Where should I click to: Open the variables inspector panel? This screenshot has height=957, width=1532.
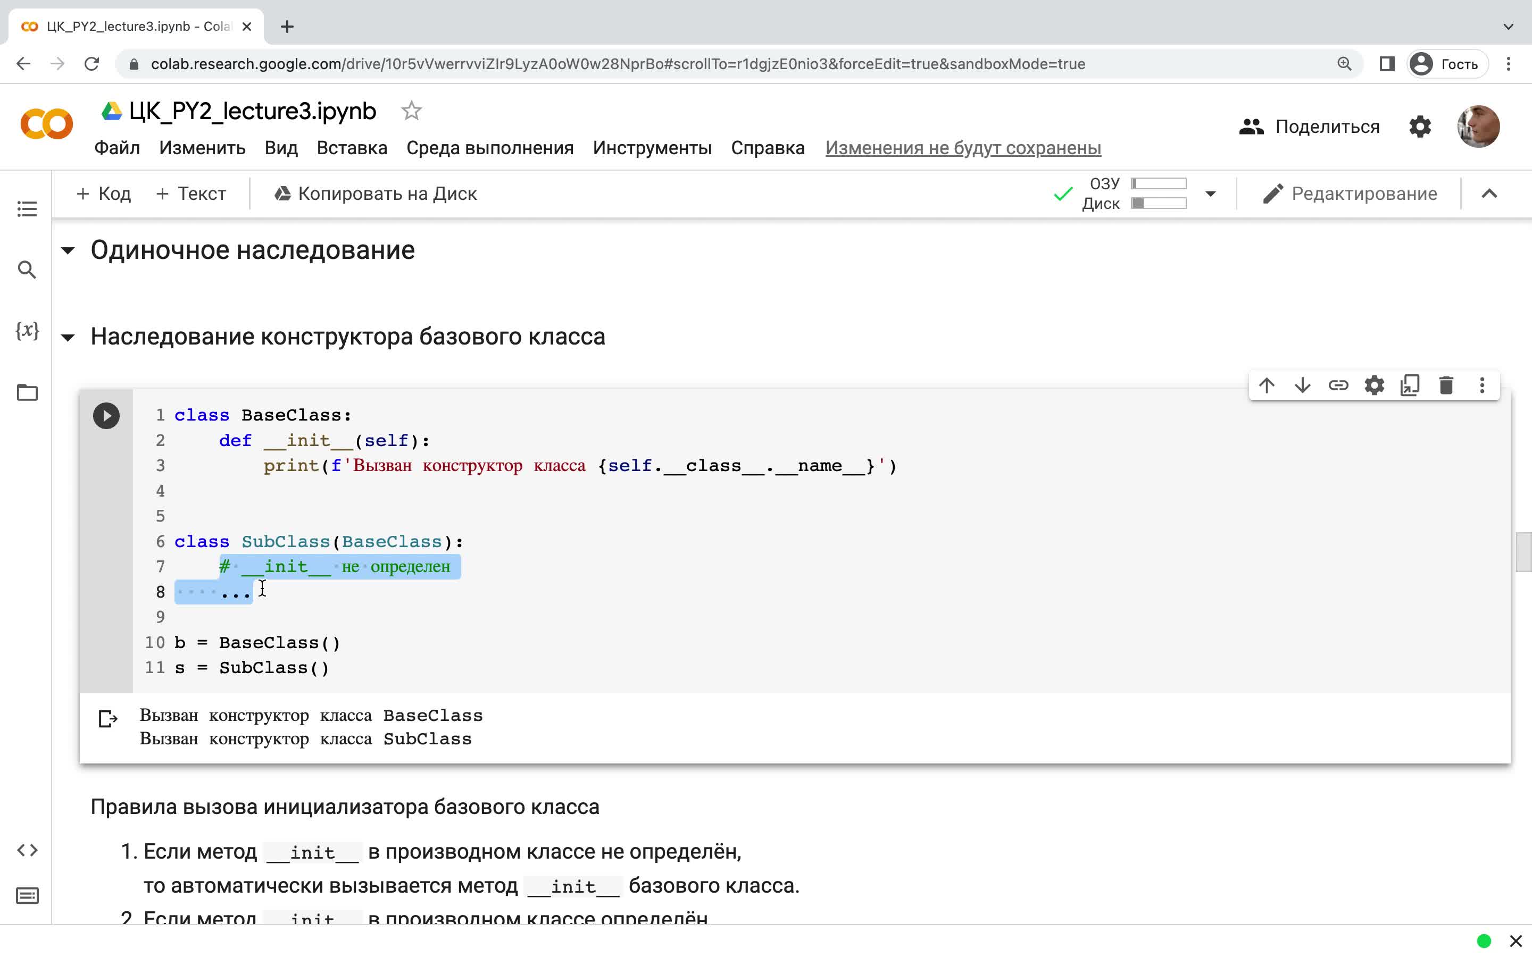pyautogui.click(x=27, y=330)
